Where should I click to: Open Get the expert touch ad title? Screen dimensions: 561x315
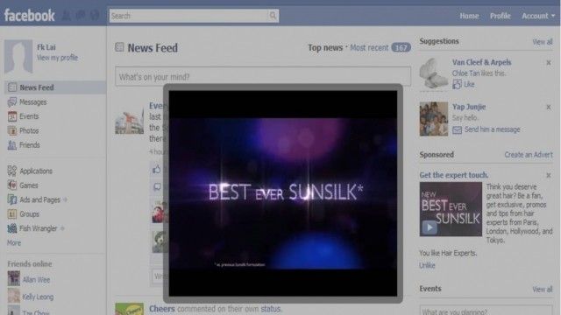pyautogui.click(x=454, y=175)
